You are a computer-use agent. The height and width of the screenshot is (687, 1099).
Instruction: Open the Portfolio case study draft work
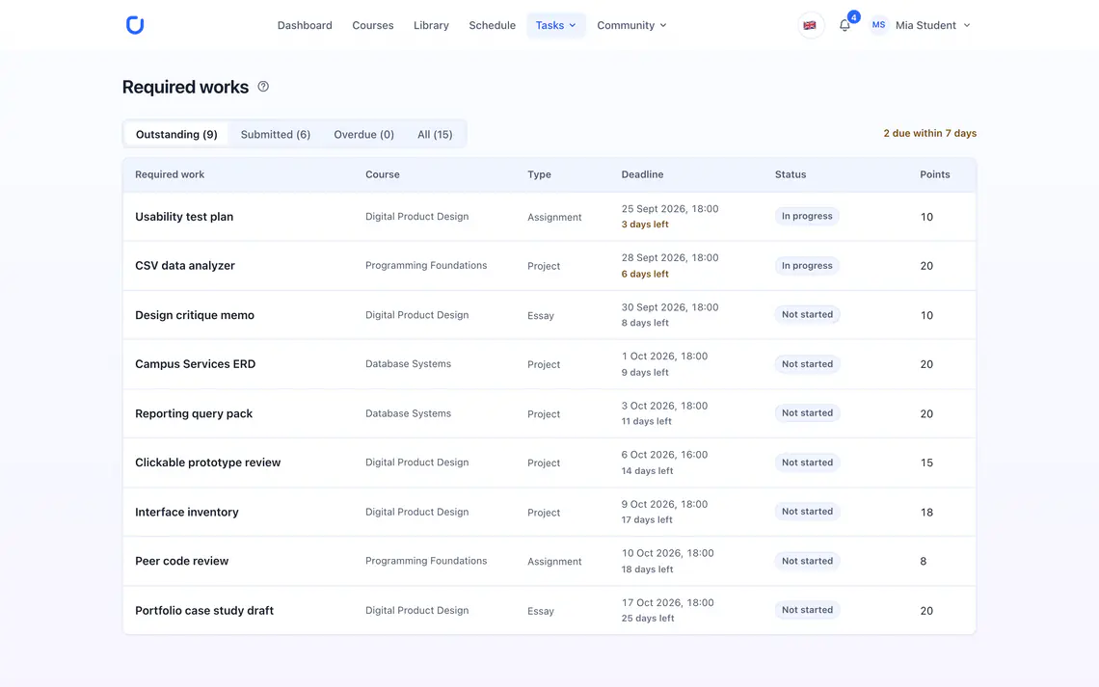point(204,610)
